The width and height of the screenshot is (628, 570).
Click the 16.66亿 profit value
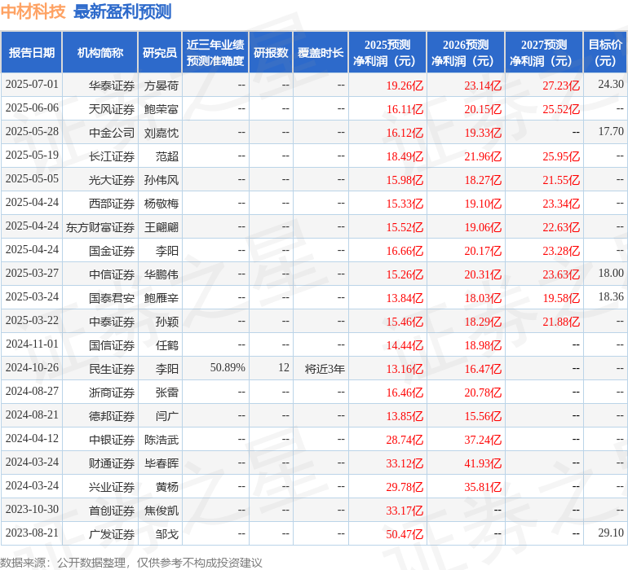[x=405, y=251]
